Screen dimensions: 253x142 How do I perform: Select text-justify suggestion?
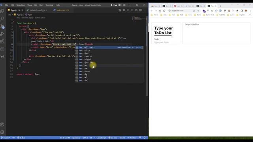tap(109, 62)
